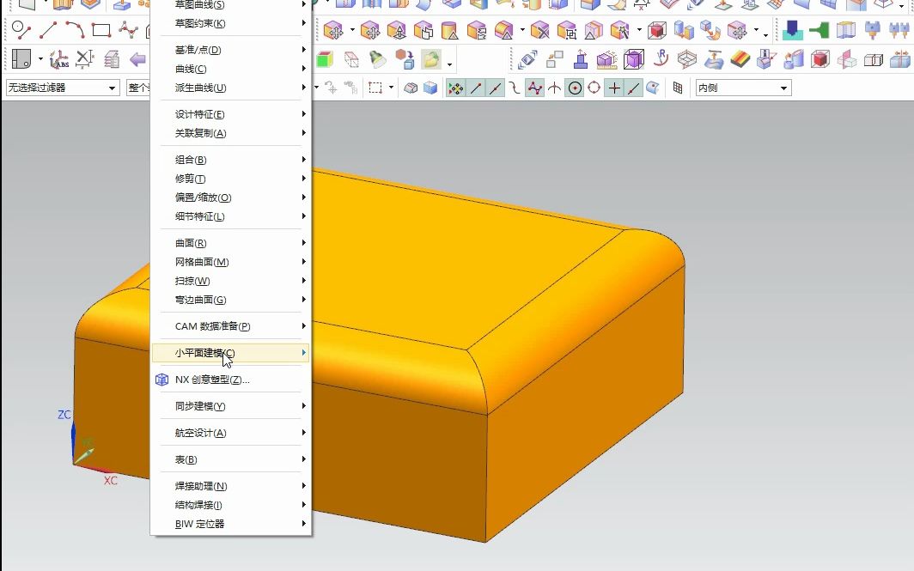Open the 无选择过滤器 selection filter dropdown
Screen dimensions: 914x571
coord(112,87)
